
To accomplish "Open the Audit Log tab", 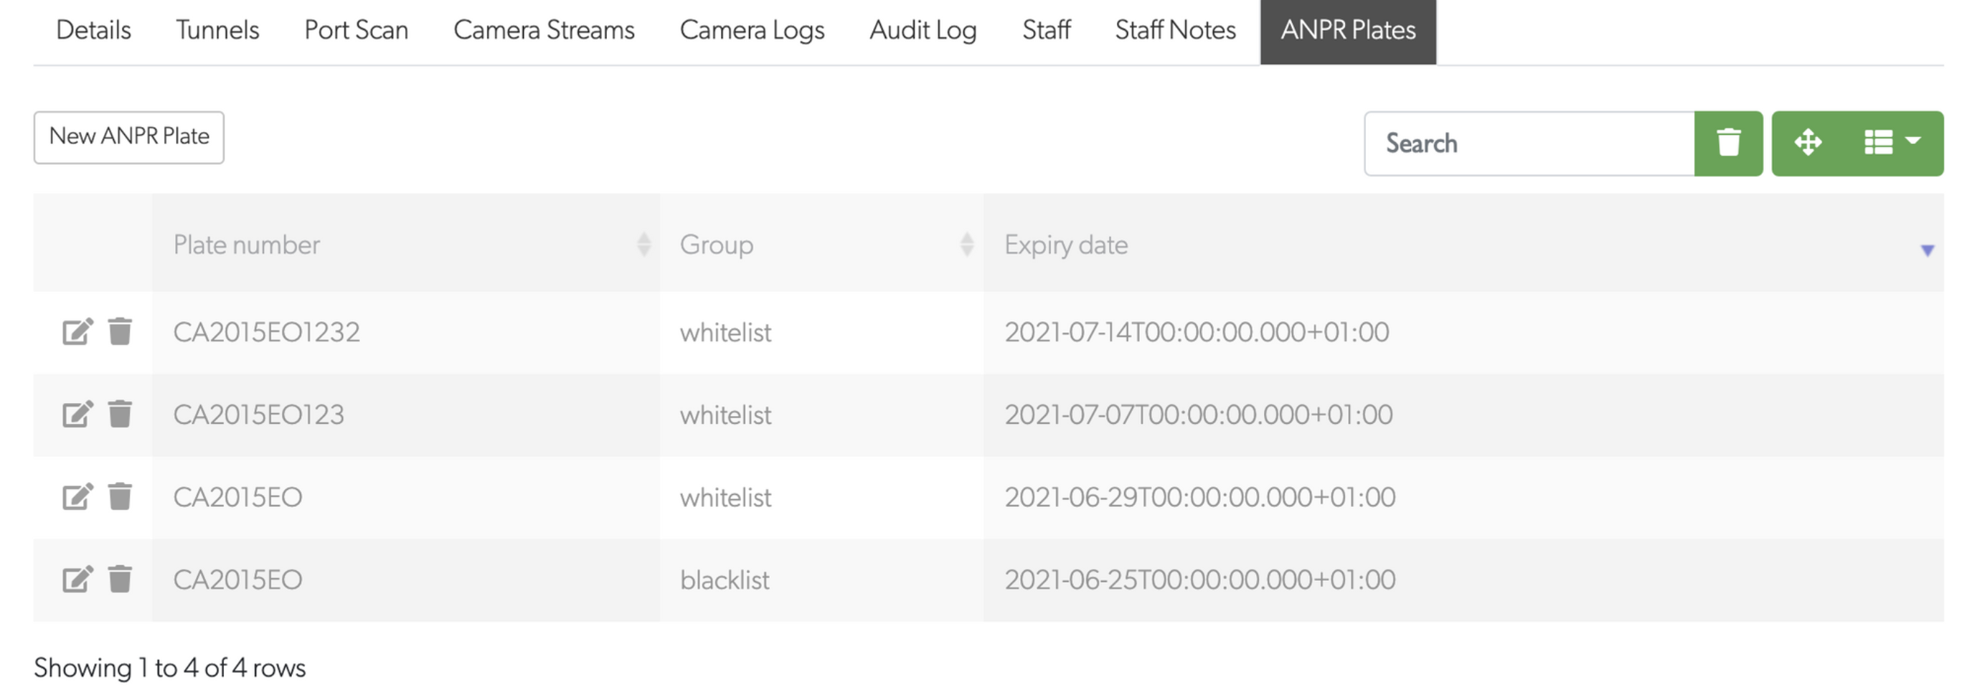I will pos(923,31).
